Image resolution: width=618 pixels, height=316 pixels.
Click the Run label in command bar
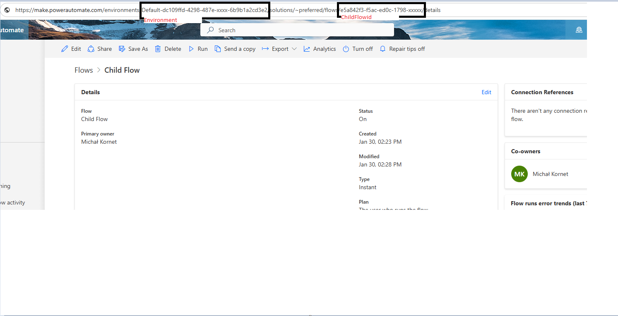[203, 49]
